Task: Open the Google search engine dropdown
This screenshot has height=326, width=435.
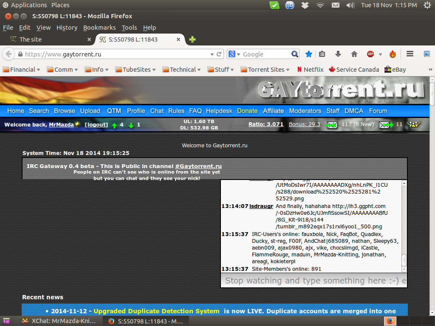Action: pyautogui.click(x=234, y=54)
